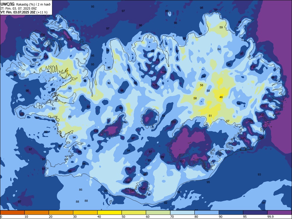292x219 pixels.
Task: Click the humidity value 91 over the sea
Action: click(x=263, y=203)
